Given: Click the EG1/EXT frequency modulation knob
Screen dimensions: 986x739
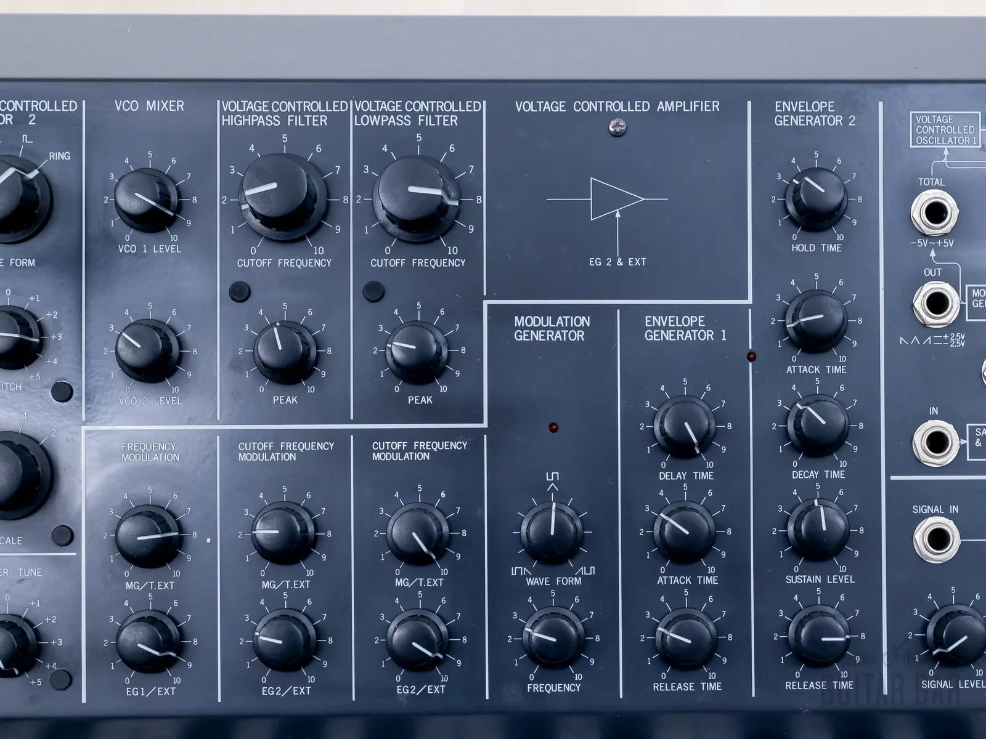Looking at the screenshot, I should tap(148, 642).
